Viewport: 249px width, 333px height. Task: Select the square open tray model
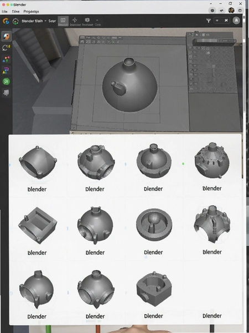coord(38,225)
